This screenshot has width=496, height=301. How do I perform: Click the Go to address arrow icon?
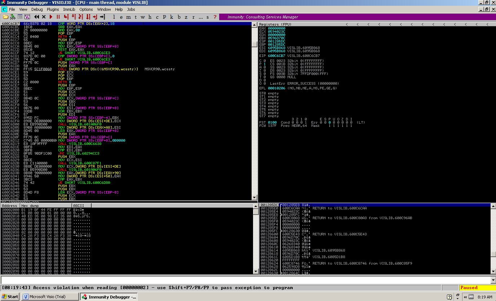(102, 17)
